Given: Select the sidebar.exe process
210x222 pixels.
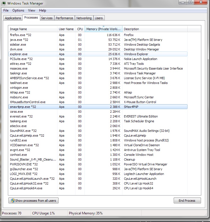Looking at the screenshot, I should point(98,45).
